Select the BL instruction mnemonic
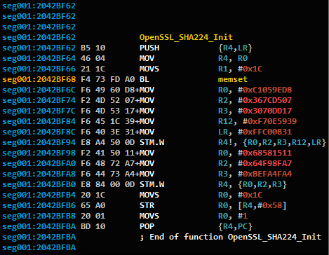The width and height of the screenshot is (329, 255). click(145, 79)
